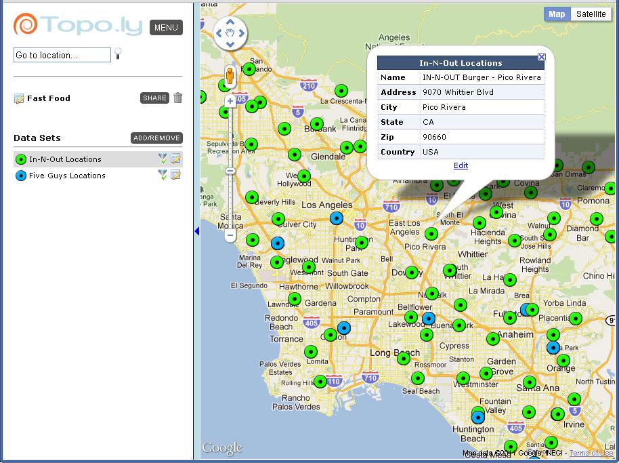Select the Five Guys Locations data set row
This screenshot has width=619, height=463.
[98, 176]
